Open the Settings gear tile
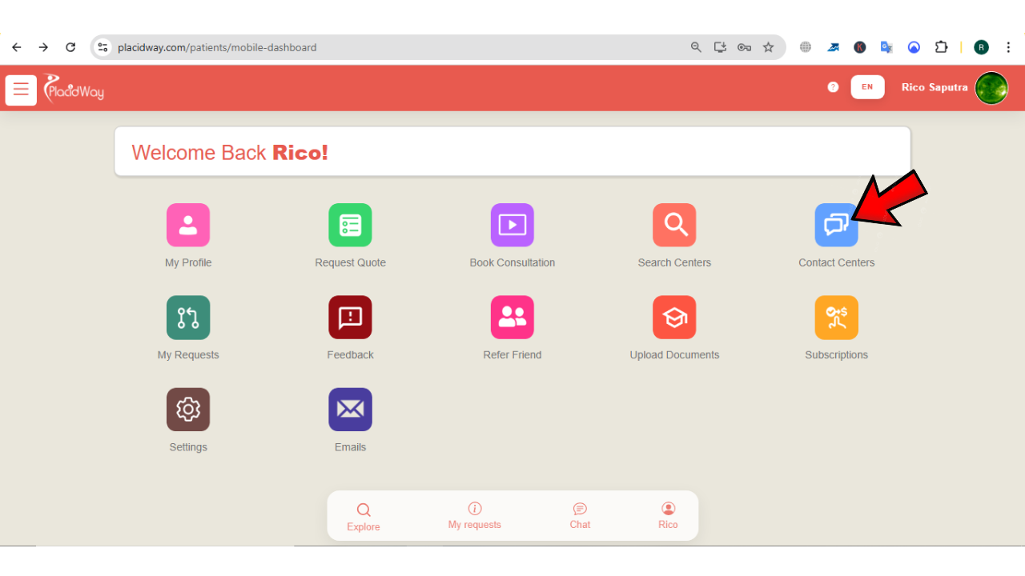Image resolution: width=1025 pixels, height=576 pixels. coord(188,410)
